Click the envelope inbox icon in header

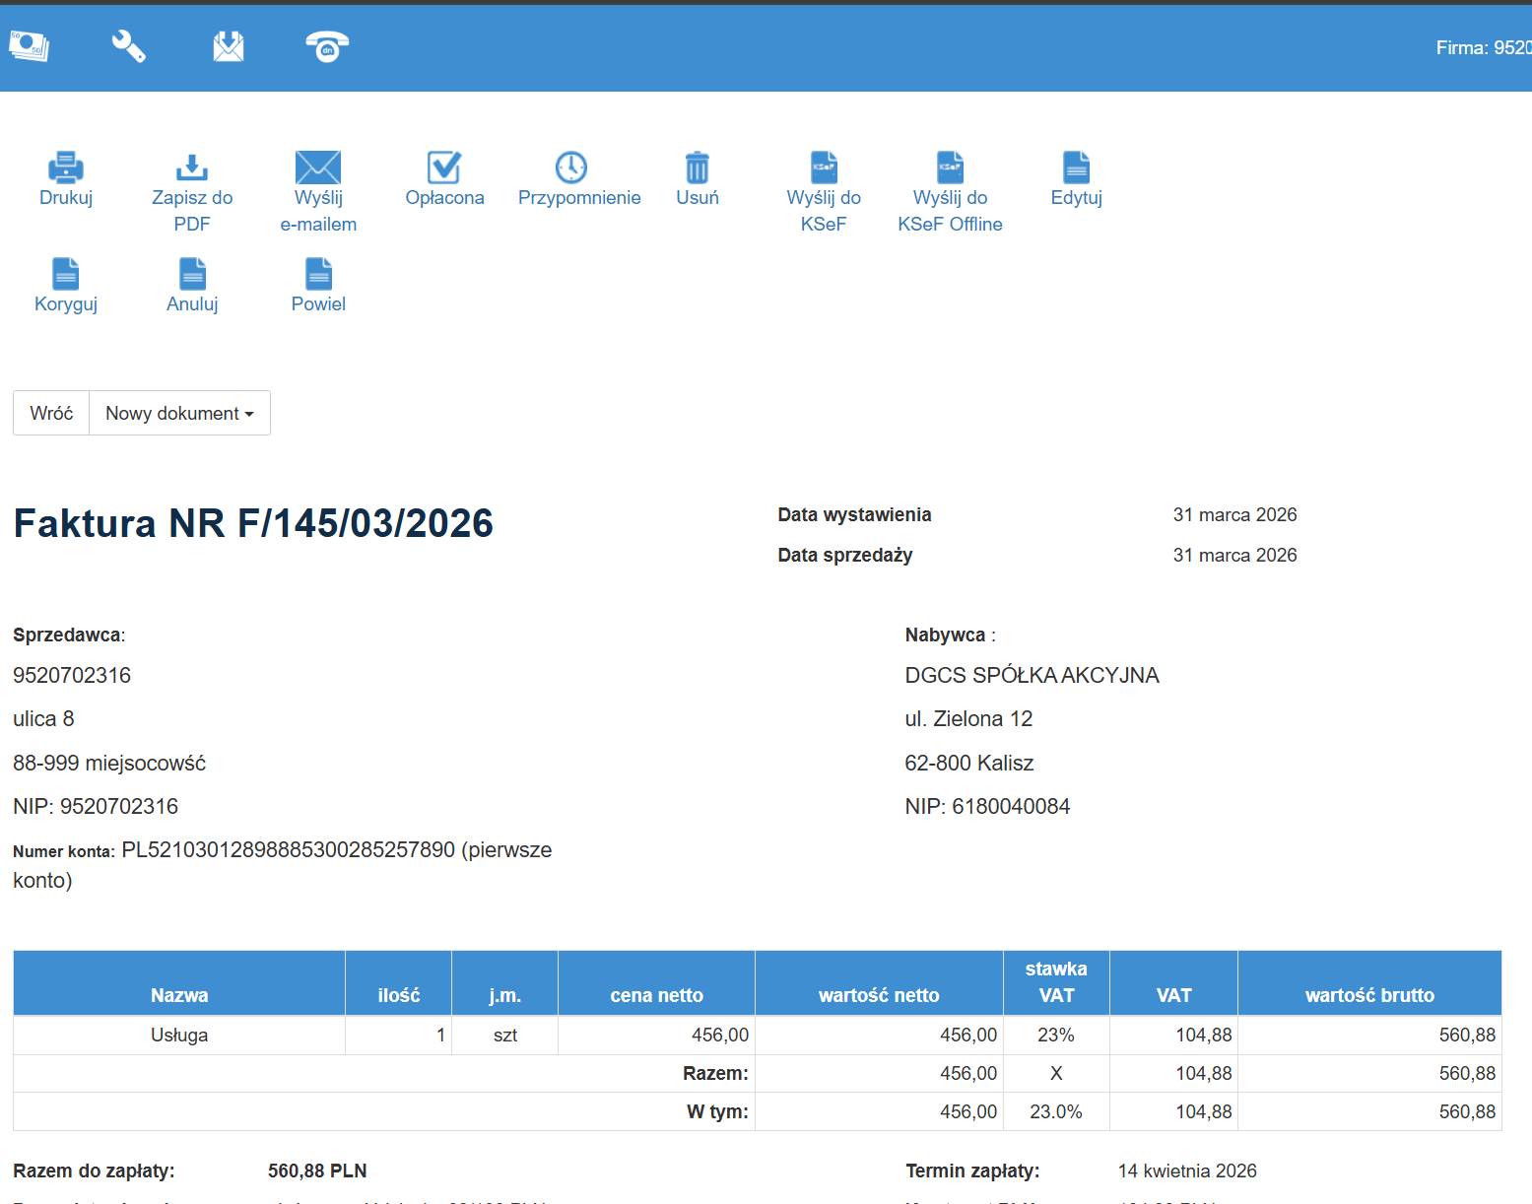(x=229, y=46)
